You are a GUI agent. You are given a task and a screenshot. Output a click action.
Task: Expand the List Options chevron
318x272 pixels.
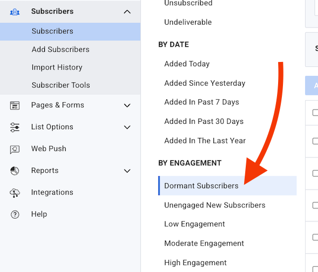[127, 127]
